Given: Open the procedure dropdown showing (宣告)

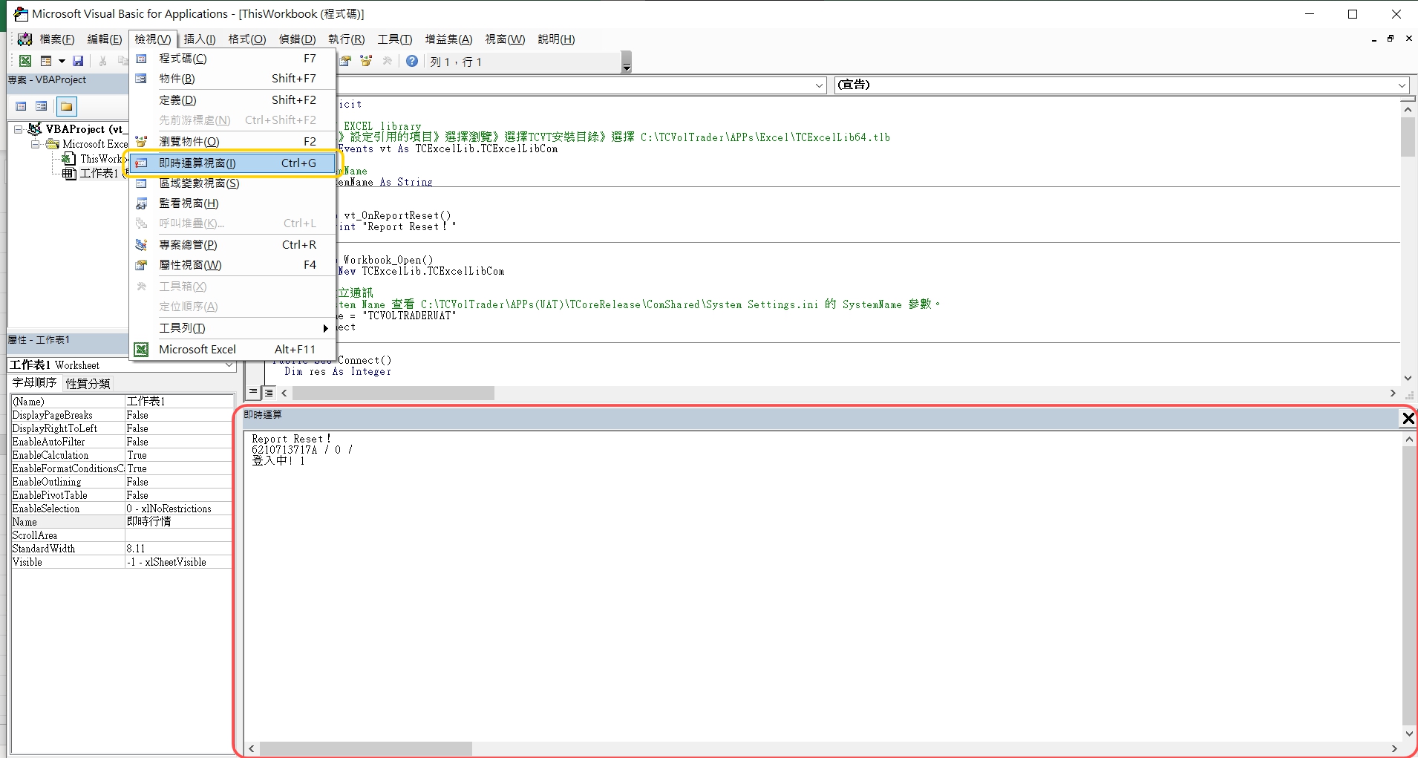Looking at the screenshot, I should pyautogui.click(x=1402, y=85).
